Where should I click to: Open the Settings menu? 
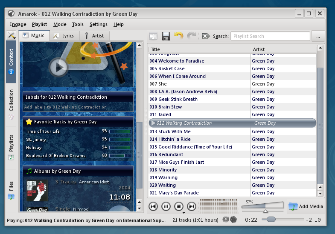coord(98,24)
